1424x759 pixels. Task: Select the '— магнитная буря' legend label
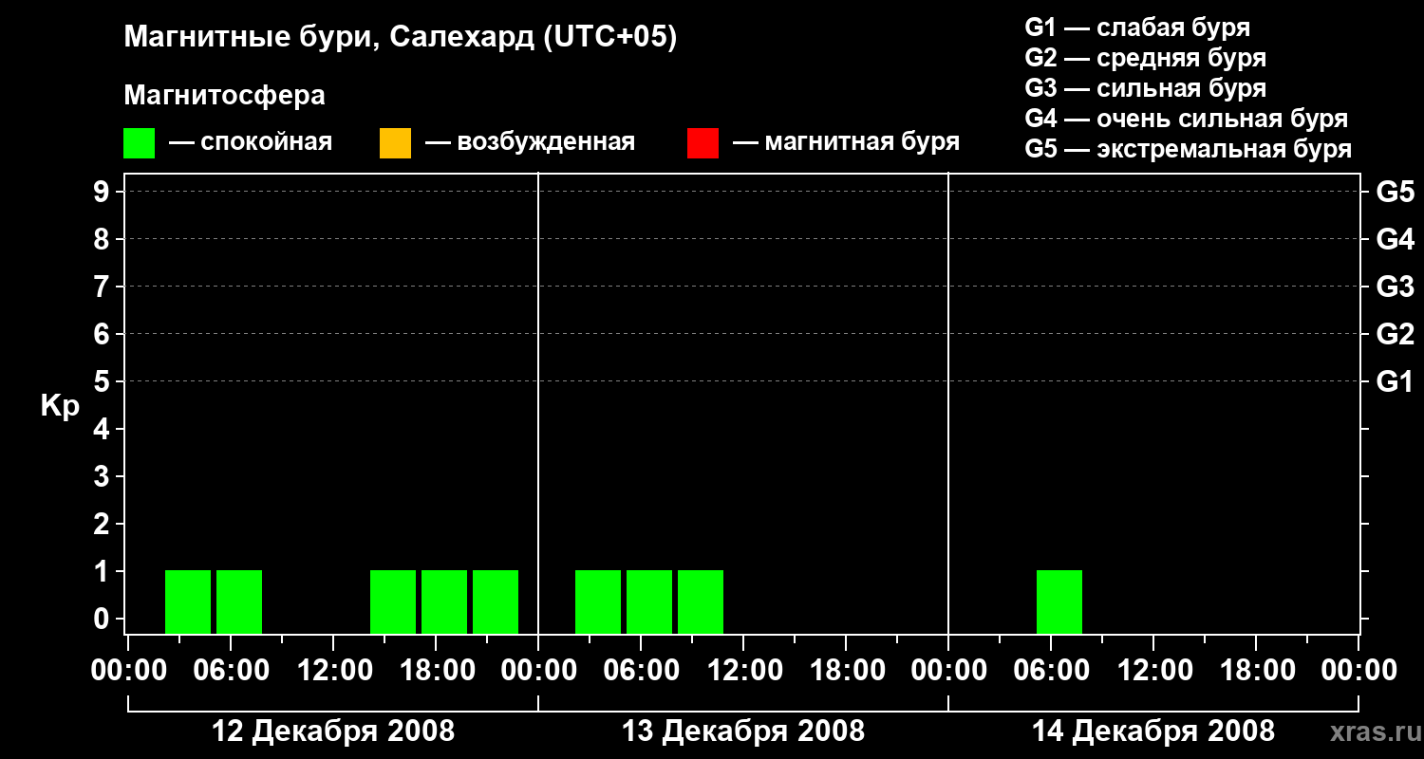click(846, 143)
